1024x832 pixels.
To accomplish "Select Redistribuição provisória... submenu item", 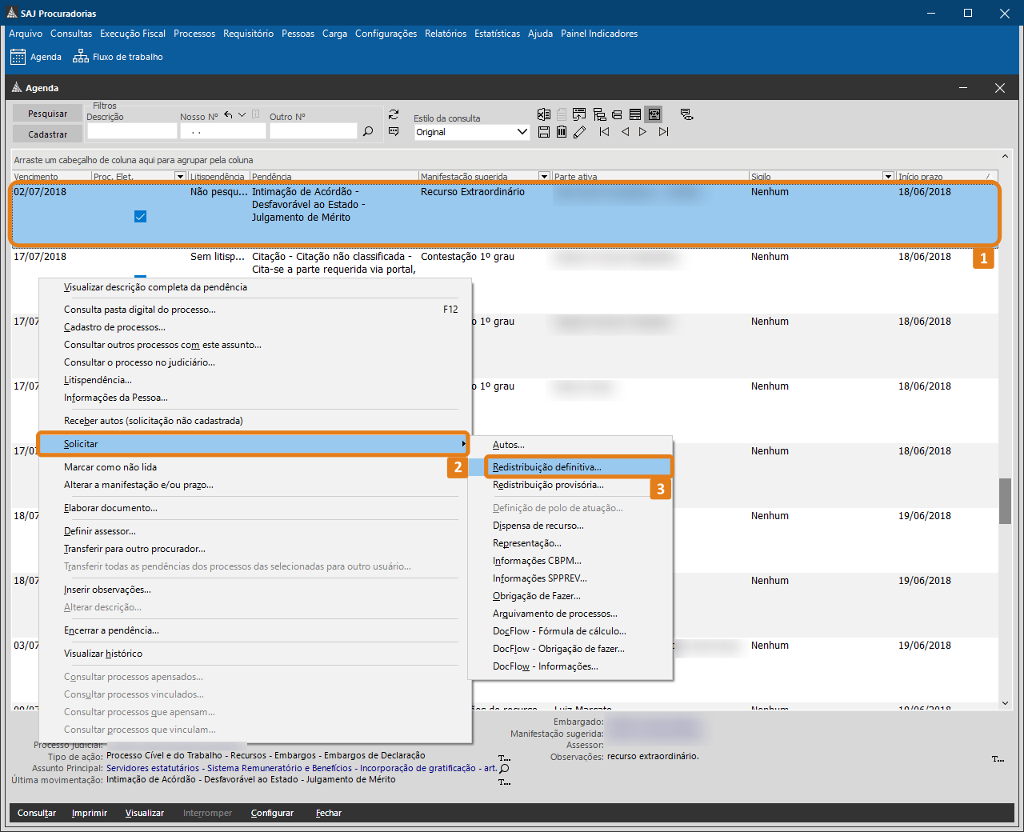I will [x=548, y=485].
